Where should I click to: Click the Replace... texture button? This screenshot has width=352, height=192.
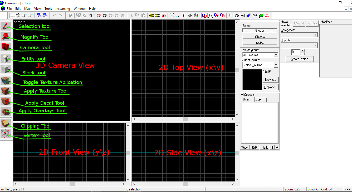pos(271,87)
